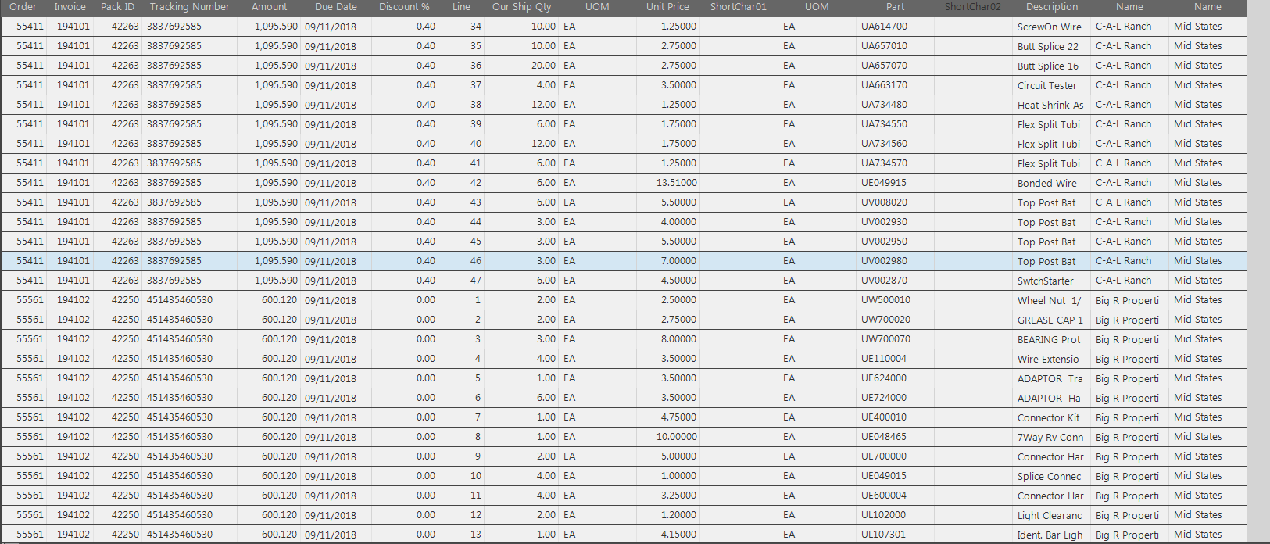This screenshot has height=544, width=1270.
Task: Sort by the Amount column header
Action: pos(270,7)
